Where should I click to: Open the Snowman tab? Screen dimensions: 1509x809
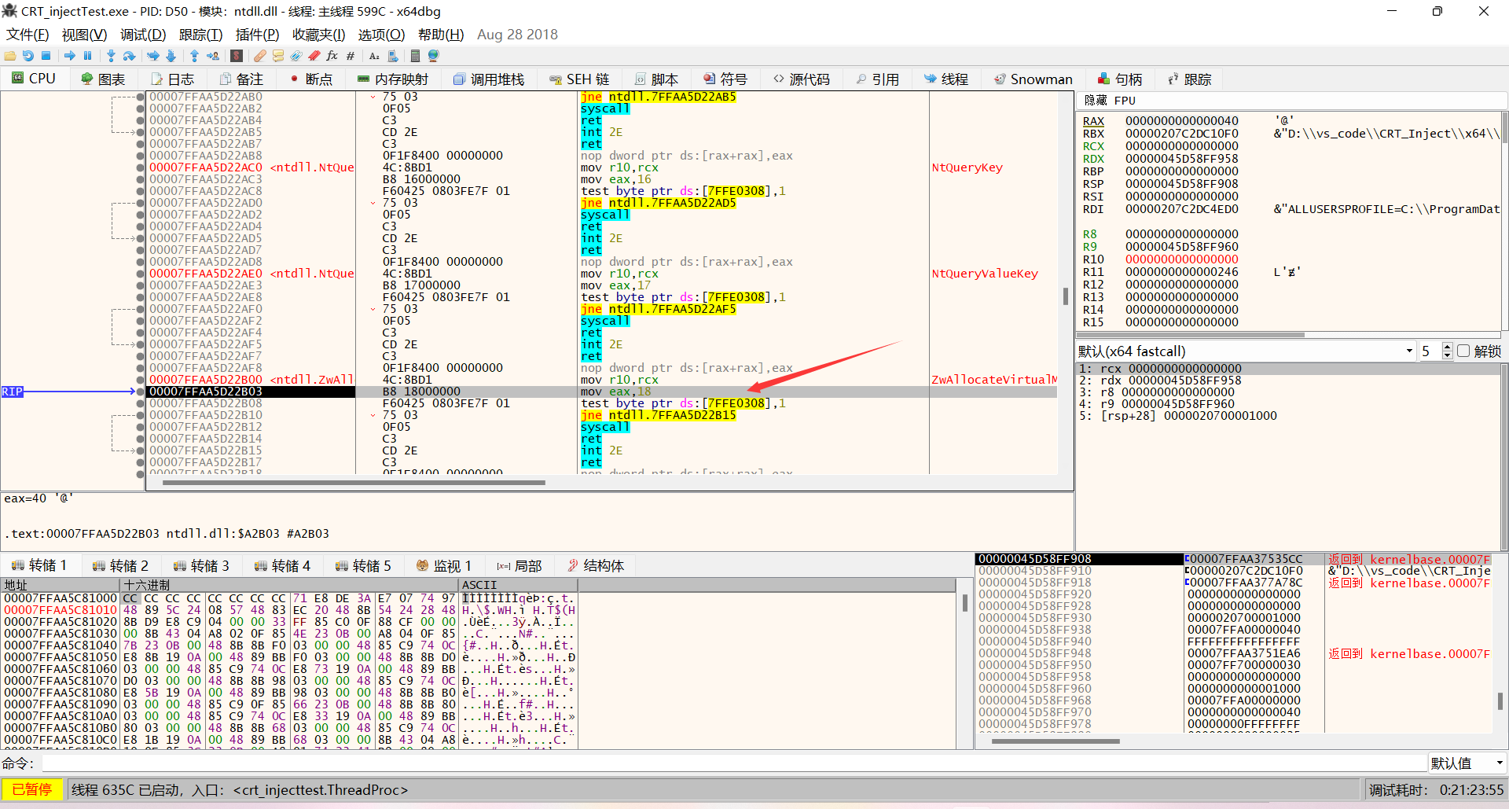coord(1033,79)
